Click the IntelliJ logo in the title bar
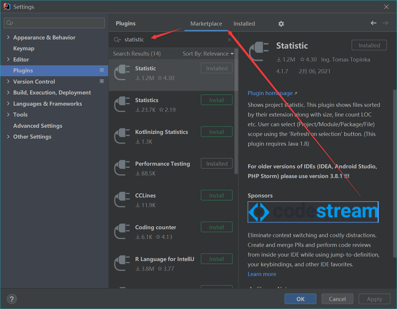The width and height of the screenshot is (397, 309). click(x=7, y=7)
